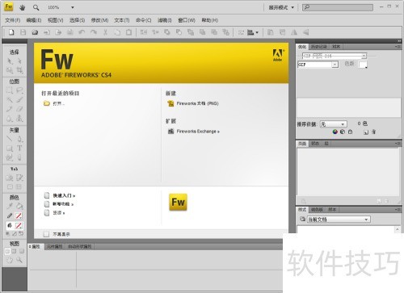This screenshot has width=404, height=293.
Task: Click the Open file icon in toolbar
Action: pyautogui.click(x=35, y=32)
